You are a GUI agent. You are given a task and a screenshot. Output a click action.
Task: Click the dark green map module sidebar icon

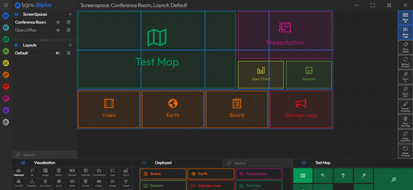point(6,39)
